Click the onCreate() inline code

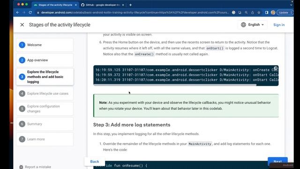(x=144, y=54)
